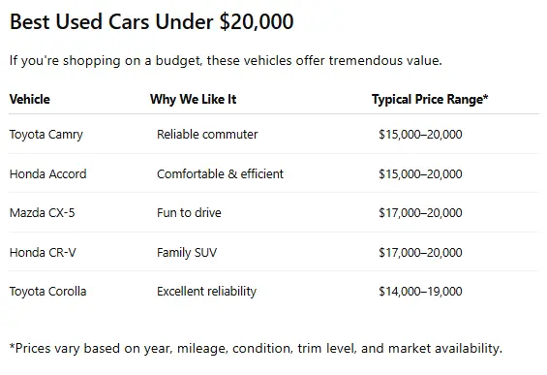Click the Why We Like It header
The width and height of the screenshot is (547, 375).
tap(194, 99)
